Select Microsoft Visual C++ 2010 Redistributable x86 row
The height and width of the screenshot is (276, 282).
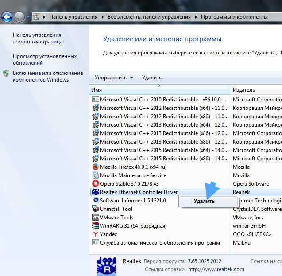pos(185,100)
